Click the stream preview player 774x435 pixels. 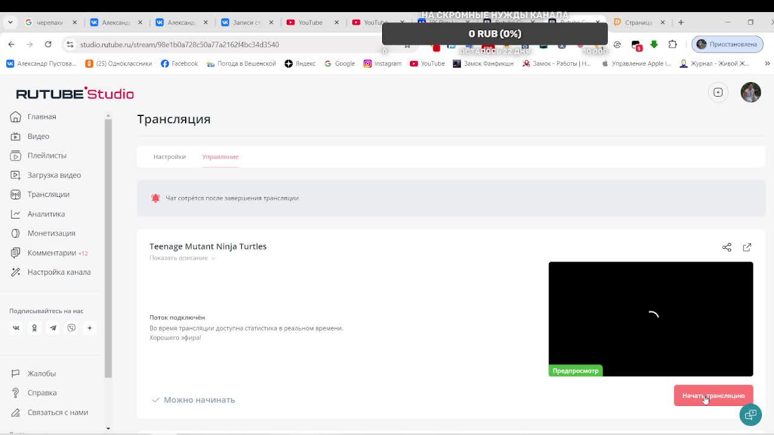click(651, 319)
